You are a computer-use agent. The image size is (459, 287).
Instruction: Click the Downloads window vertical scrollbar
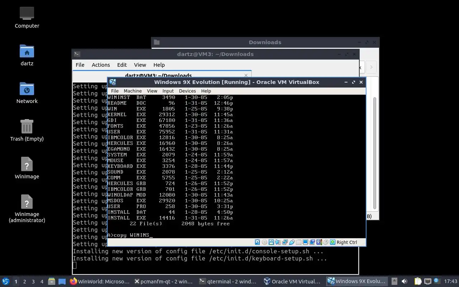click(x=375, y=153)
